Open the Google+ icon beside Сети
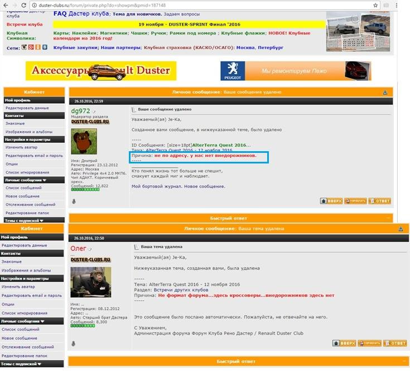 tap(31, 47)
